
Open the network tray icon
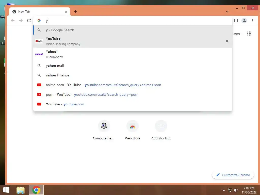click(230, 190)
